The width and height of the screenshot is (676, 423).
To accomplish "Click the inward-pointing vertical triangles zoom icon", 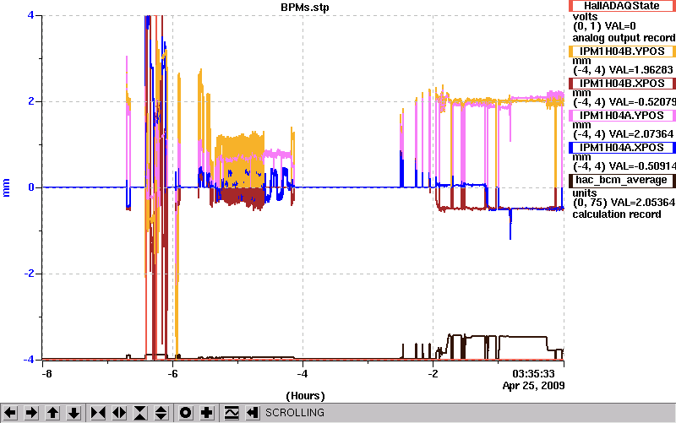I will point(140,413).
